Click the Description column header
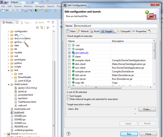 tap(132, 41)
